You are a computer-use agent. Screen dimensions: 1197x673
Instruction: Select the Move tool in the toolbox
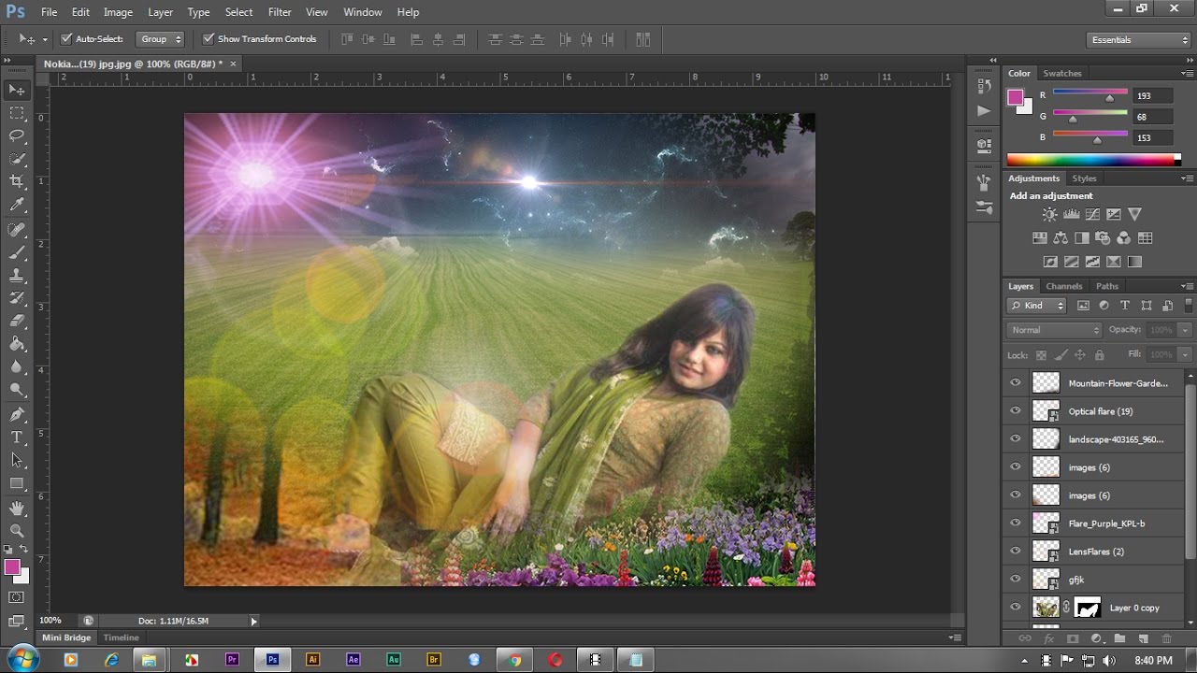pos(17,90)
